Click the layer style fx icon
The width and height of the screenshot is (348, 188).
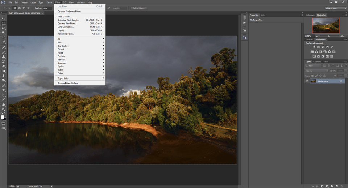tap(317, 187)
